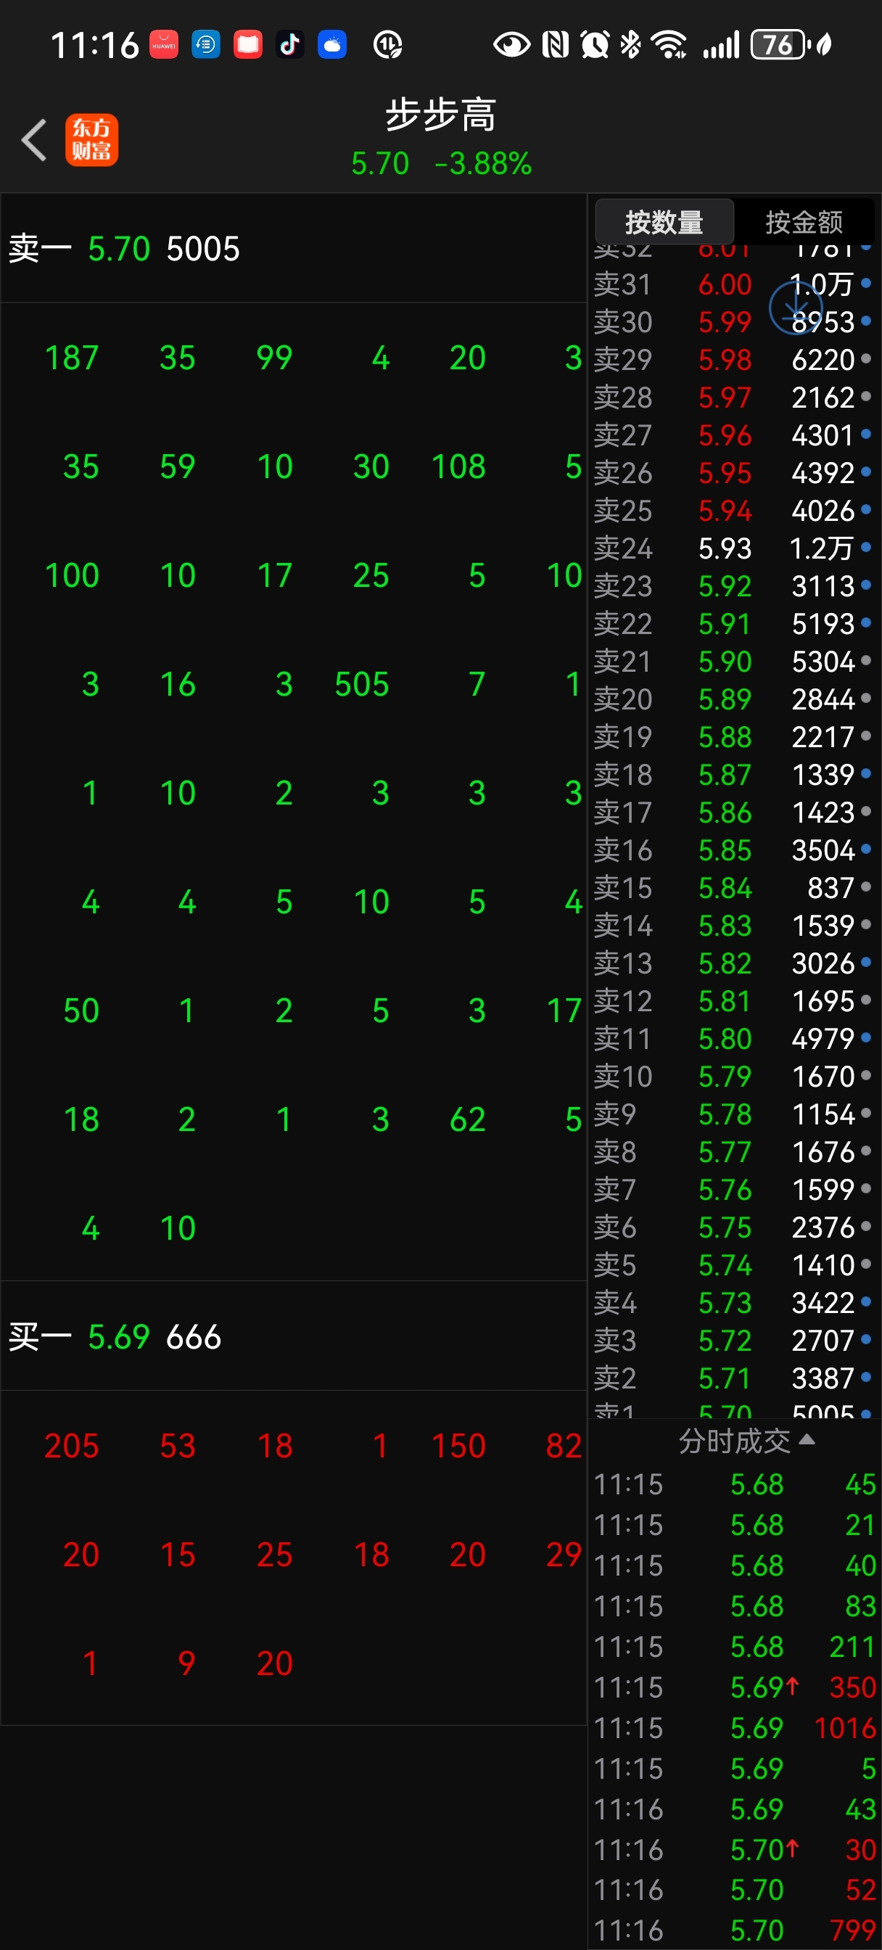Tap the blue dot beside 卖24

pyautogui.click(x=866, y=547)
